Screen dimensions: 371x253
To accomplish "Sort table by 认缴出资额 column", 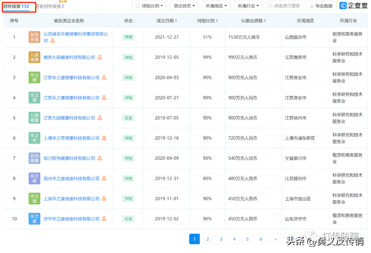I will [254, 21].
